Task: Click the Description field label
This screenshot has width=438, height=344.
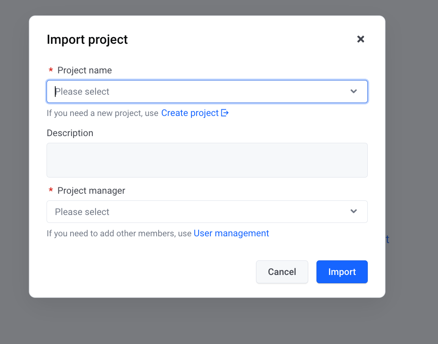Action: point(70,133)
